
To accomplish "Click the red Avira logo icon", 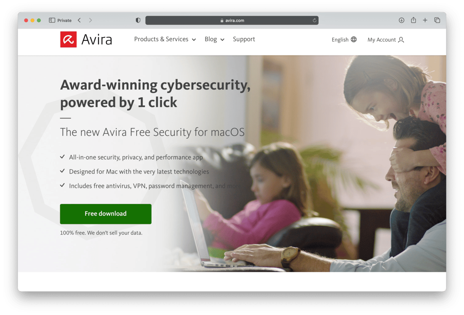I will pos(68,39).
